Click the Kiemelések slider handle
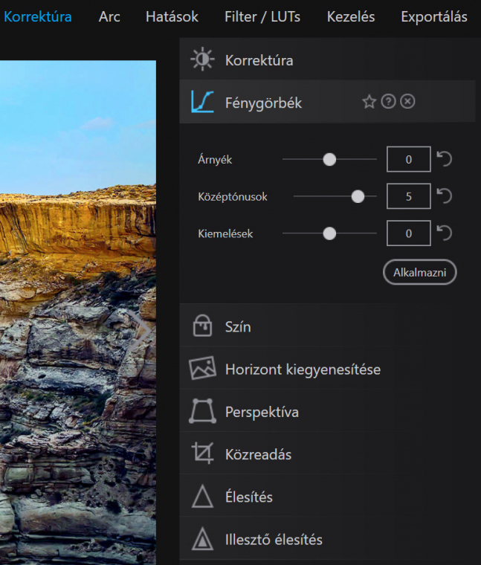Image resolution: width=481 pixels, height=565 pixels. point(329,233)
